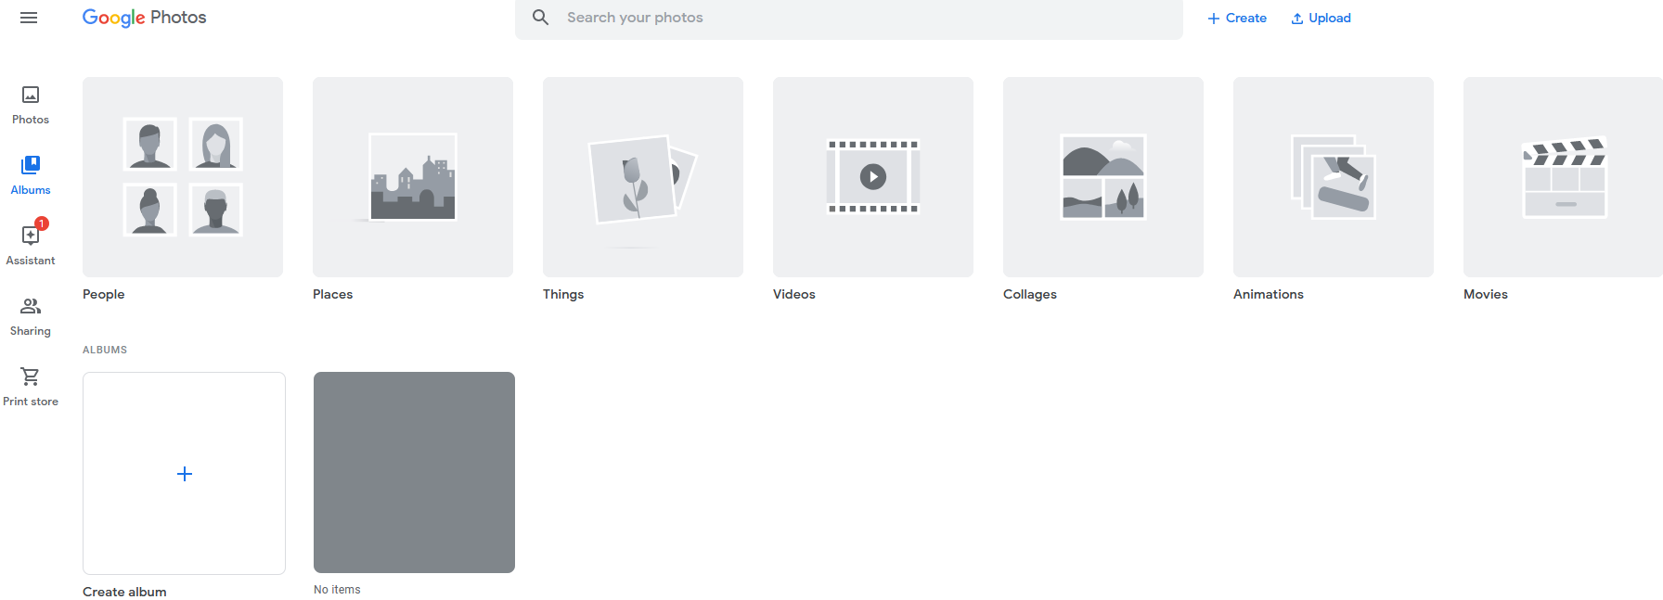
Task: Open the Places category
Action: [x=413, y=177]
